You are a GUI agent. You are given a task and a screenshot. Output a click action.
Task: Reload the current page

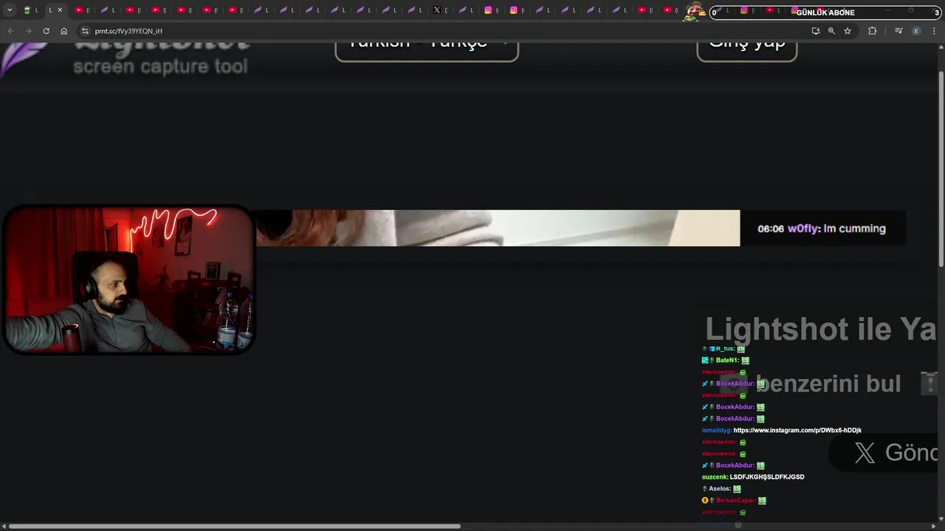coord(46,31)
